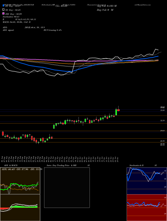The height and width of the screenshot is (221, 167).
Task: Click the 29.69 price axis label
Action: [162, 131]
